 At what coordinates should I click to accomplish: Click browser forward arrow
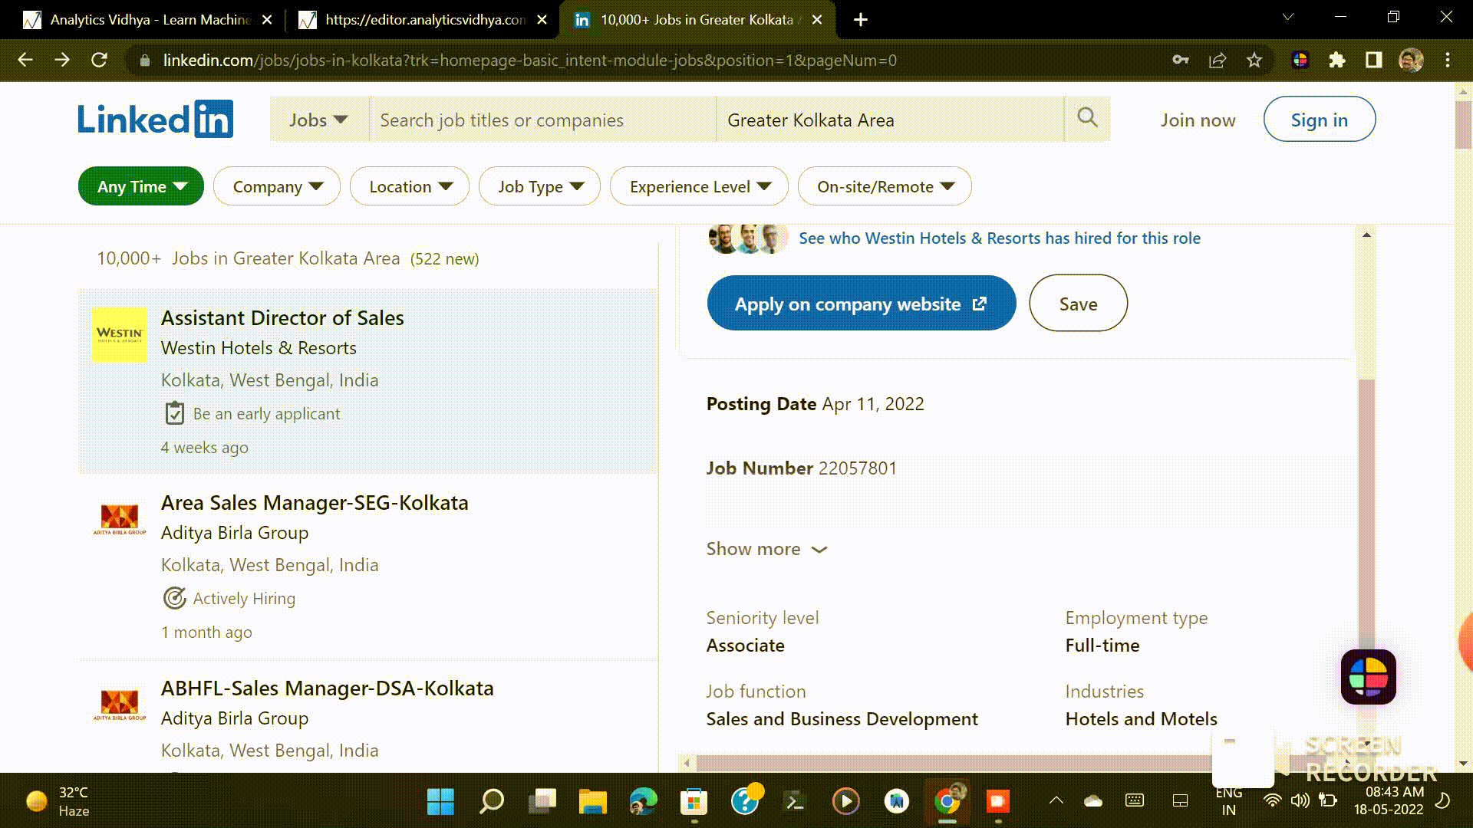point(62,60)
